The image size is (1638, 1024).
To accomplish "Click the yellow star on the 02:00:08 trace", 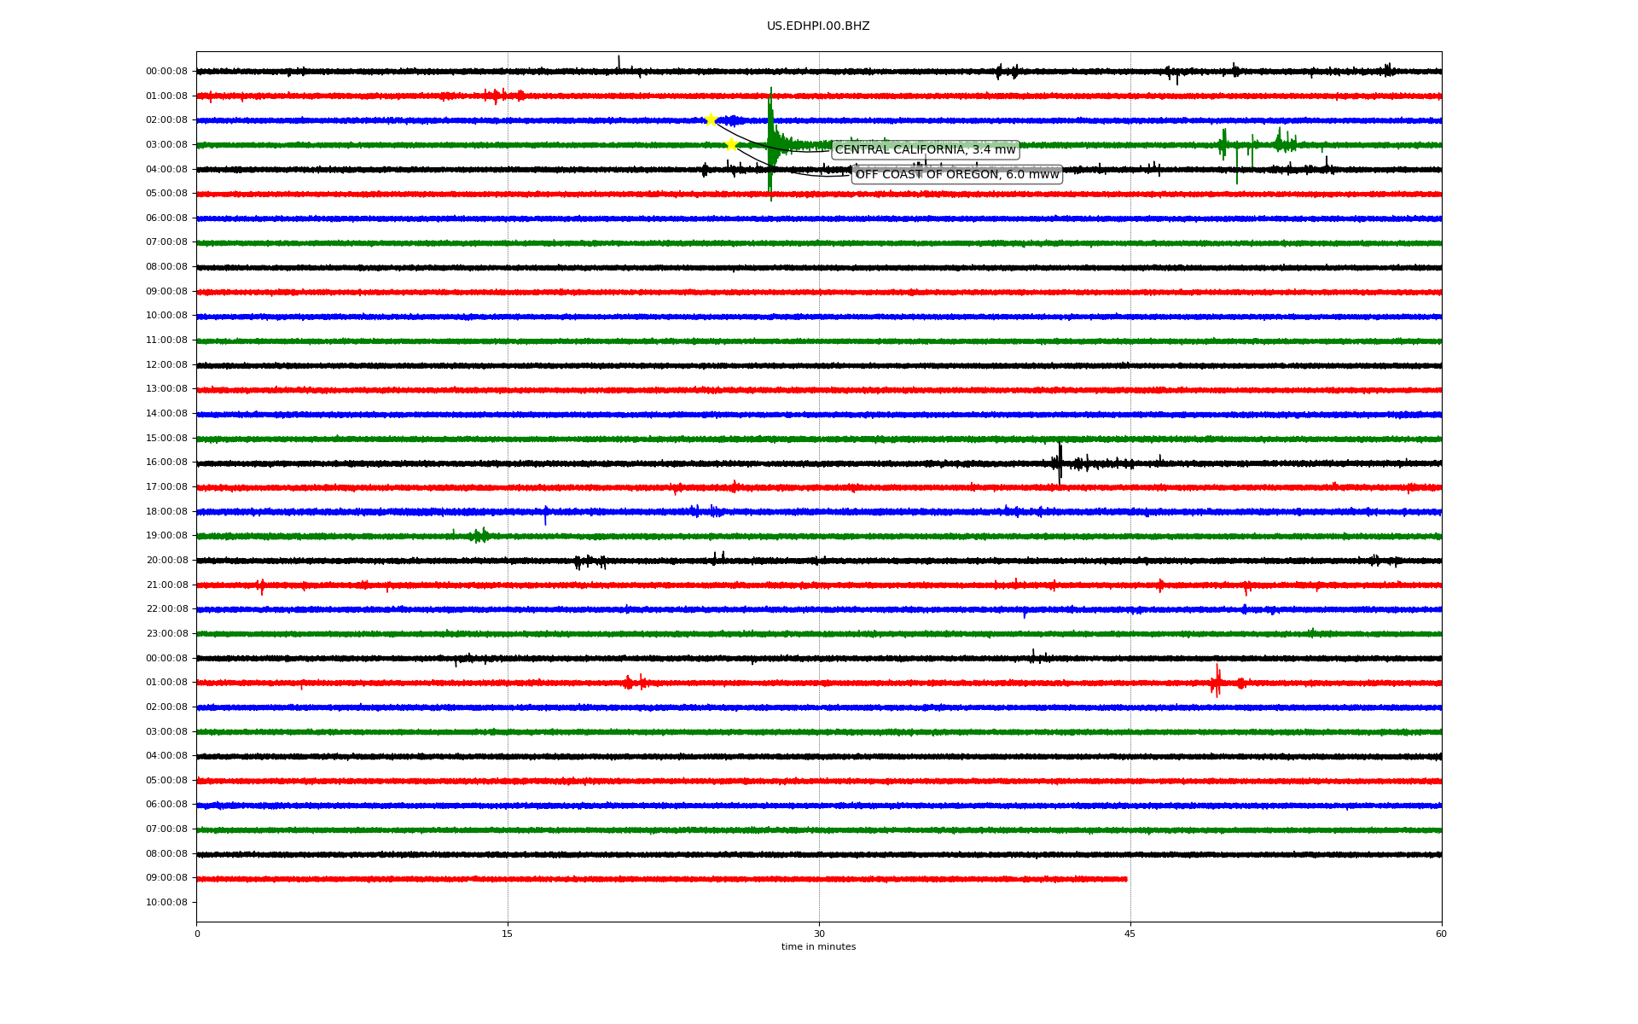I will (x=711, y=119).
